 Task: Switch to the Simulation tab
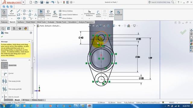(x=72, y=22)
